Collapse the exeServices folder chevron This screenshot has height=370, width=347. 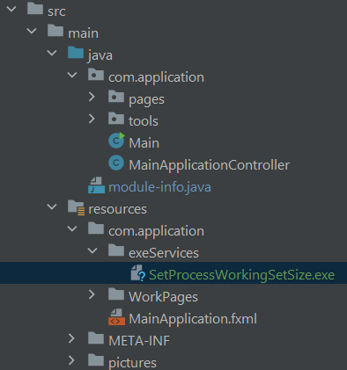pyautogui.click(x=92, y=250)
